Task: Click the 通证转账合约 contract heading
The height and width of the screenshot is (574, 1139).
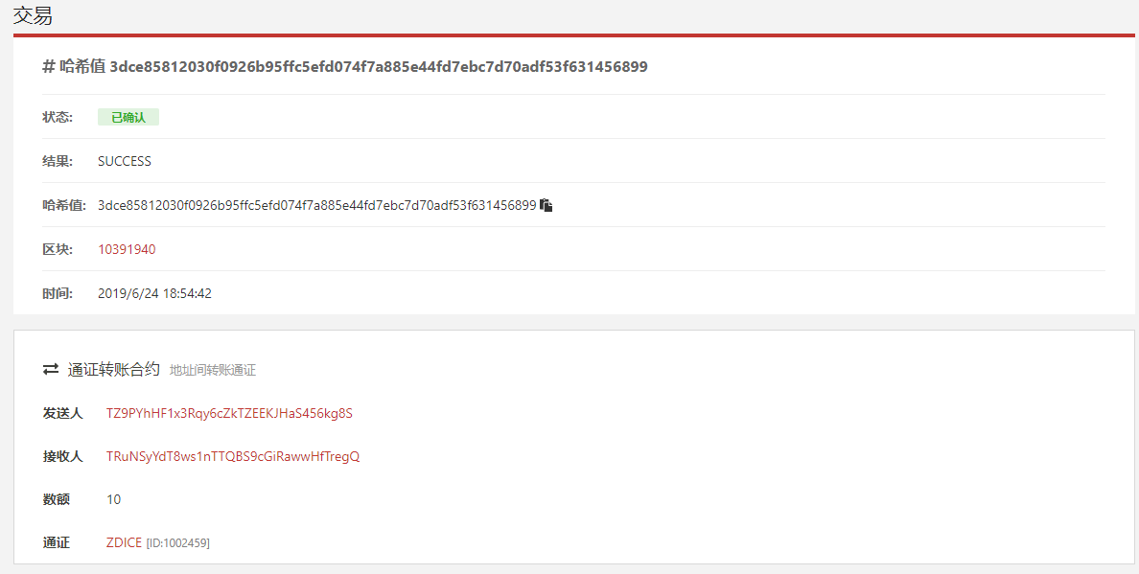Action: tap(113, 369)
